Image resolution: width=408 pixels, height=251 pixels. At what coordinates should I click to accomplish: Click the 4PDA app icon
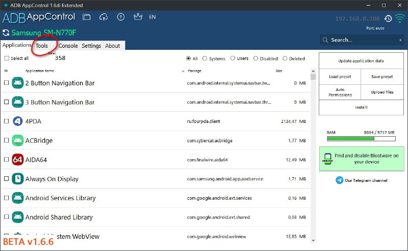[18, 121]
